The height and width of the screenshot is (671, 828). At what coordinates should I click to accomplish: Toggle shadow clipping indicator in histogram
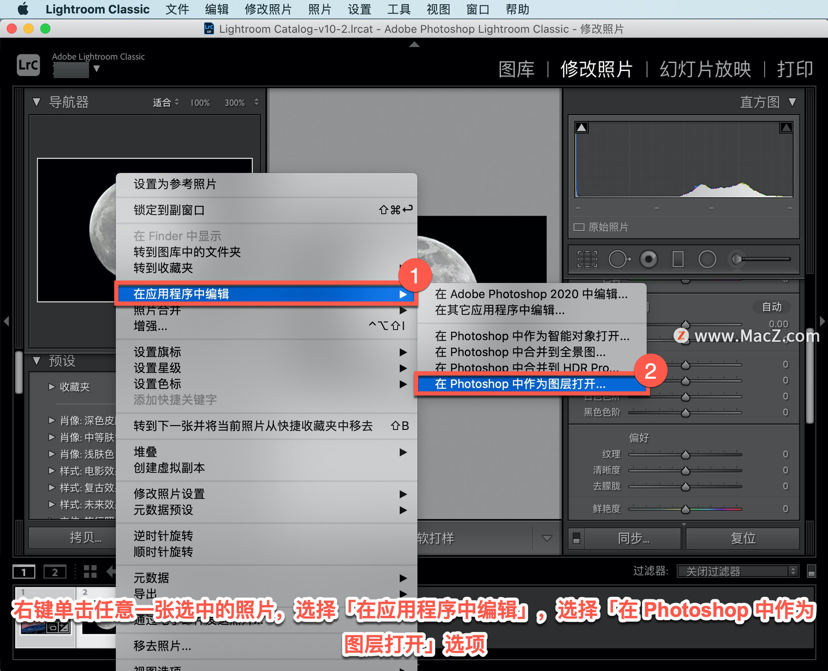coord(582,128)
